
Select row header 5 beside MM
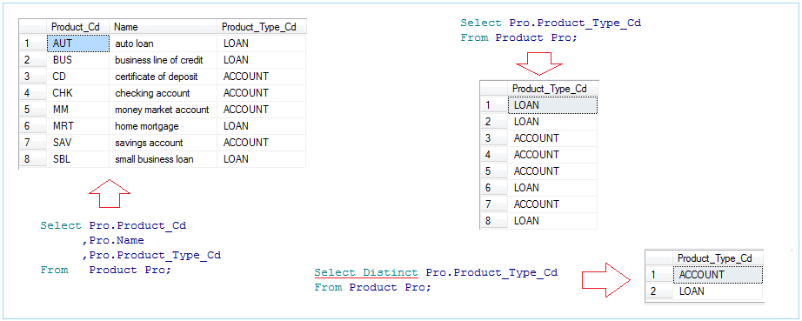click(33, 110)
